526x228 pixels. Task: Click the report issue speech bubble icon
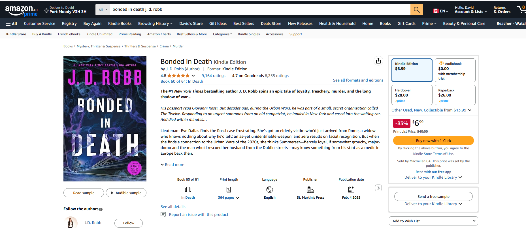coord(163,214)
